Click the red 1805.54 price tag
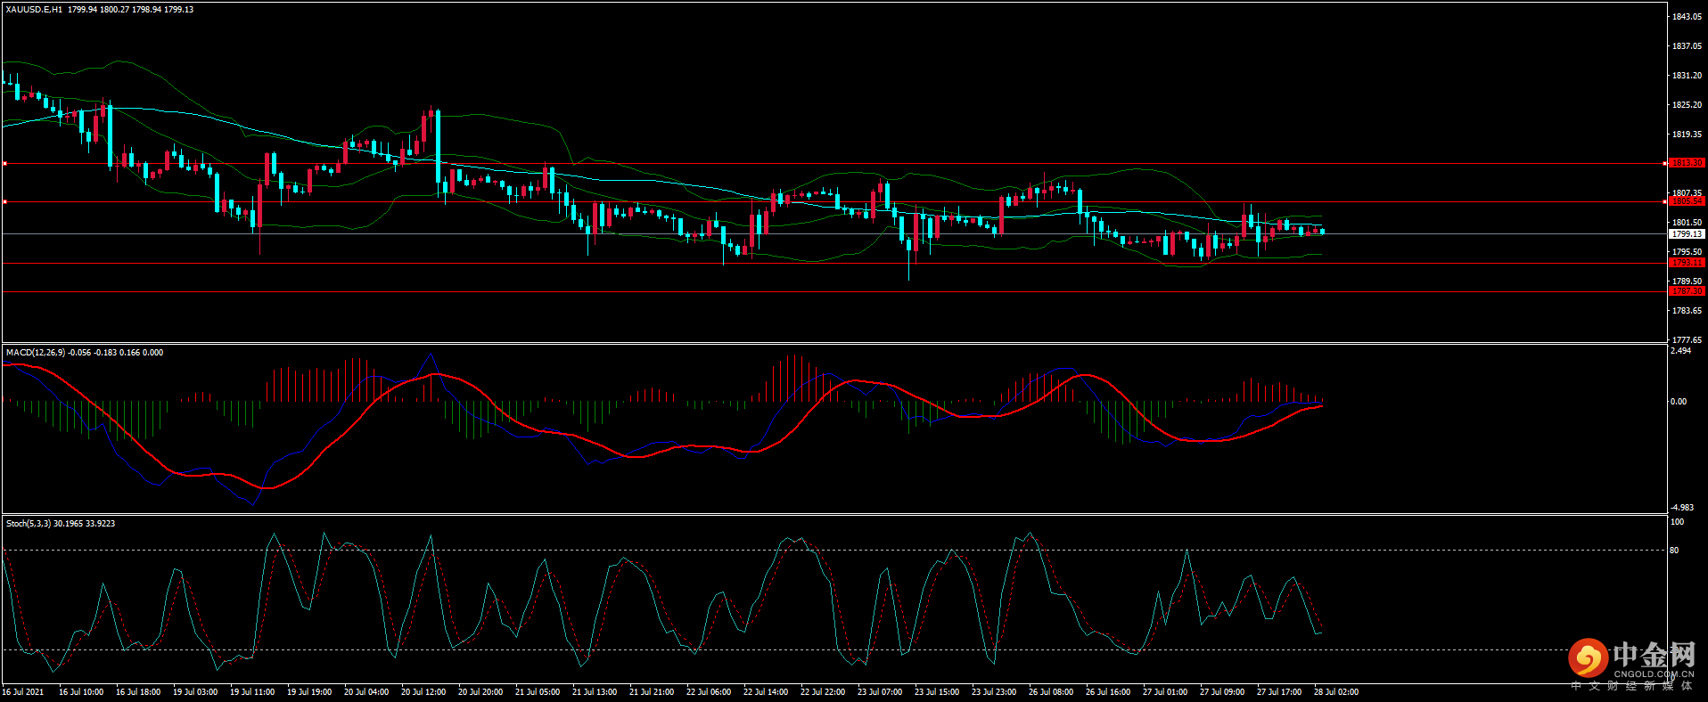The height and width of the screenshot is (702, 1708). pyautogui.click(x=1686, y=201)
